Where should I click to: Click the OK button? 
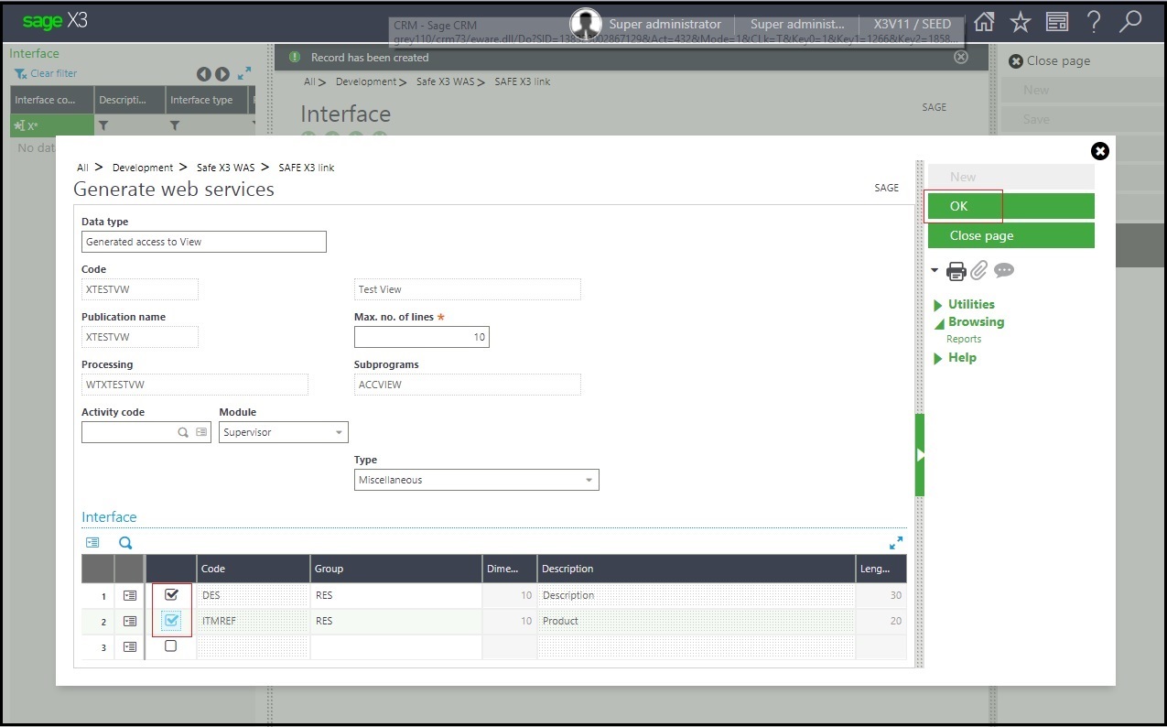pos(1011,206)
